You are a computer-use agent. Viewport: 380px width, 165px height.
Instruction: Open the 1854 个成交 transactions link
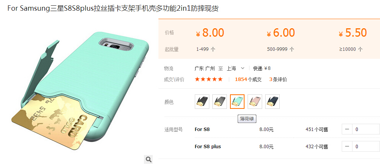point(248,79)
